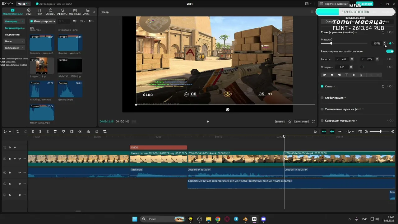Hide the main video track with its eye icon

(x=15, y=159)
